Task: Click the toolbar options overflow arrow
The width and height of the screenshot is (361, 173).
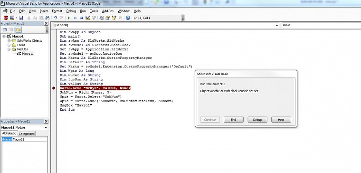Action: pyautogui.click(x=183, y=18)
